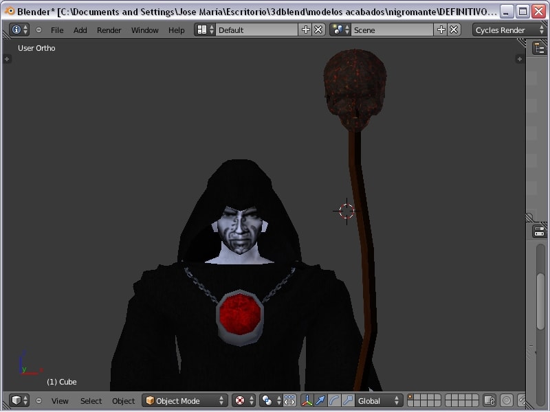550x412 pixels.
Task: Click the Scene name field
Action: [392, 30]
